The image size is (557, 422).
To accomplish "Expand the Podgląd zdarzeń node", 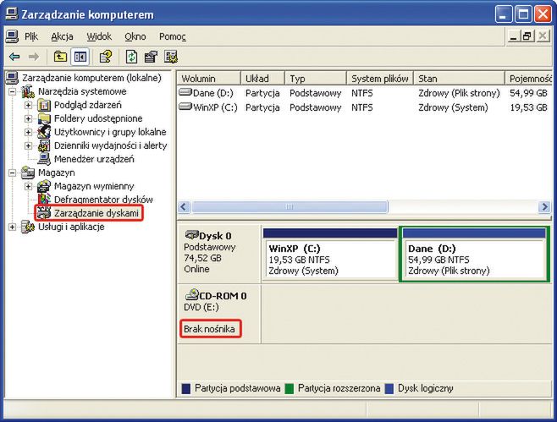I will click(x=28, y=105).
